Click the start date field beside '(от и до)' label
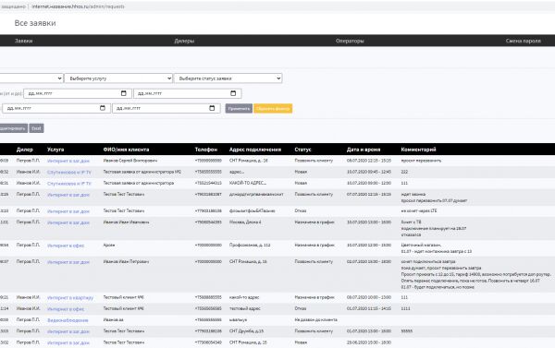Image resolution: width=555 pixels, height=348 pixels. (x=78, y=93)
